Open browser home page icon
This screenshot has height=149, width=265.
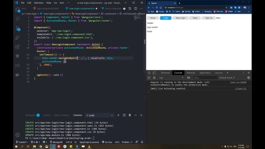coord(161,7)
